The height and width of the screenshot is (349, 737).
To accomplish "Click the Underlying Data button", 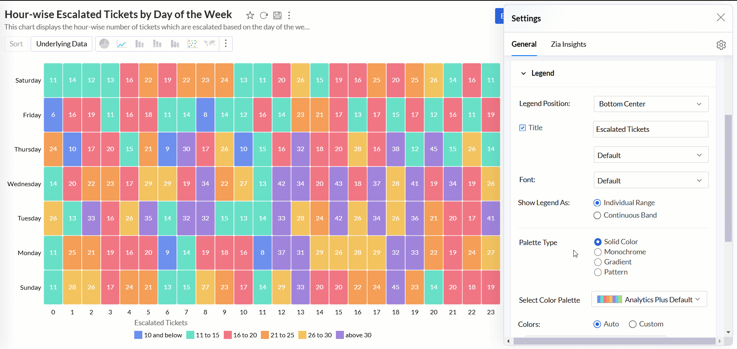I will click(62, 44).
